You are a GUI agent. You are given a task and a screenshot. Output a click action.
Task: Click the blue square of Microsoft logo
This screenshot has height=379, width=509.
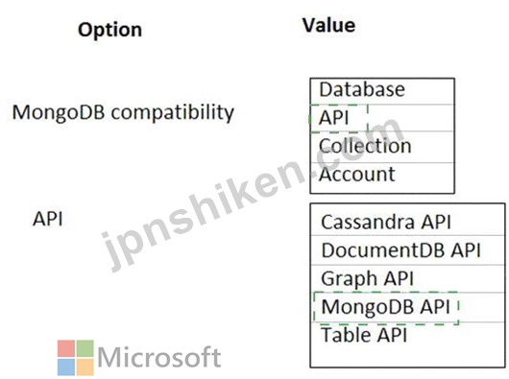point(66,367)
